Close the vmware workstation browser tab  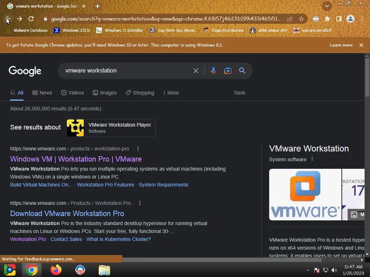click(x=84, y=6)
